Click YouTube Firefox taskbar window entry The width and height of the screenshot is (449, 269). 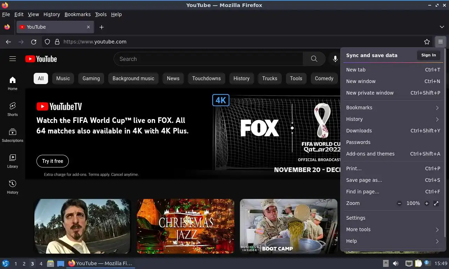101,263
